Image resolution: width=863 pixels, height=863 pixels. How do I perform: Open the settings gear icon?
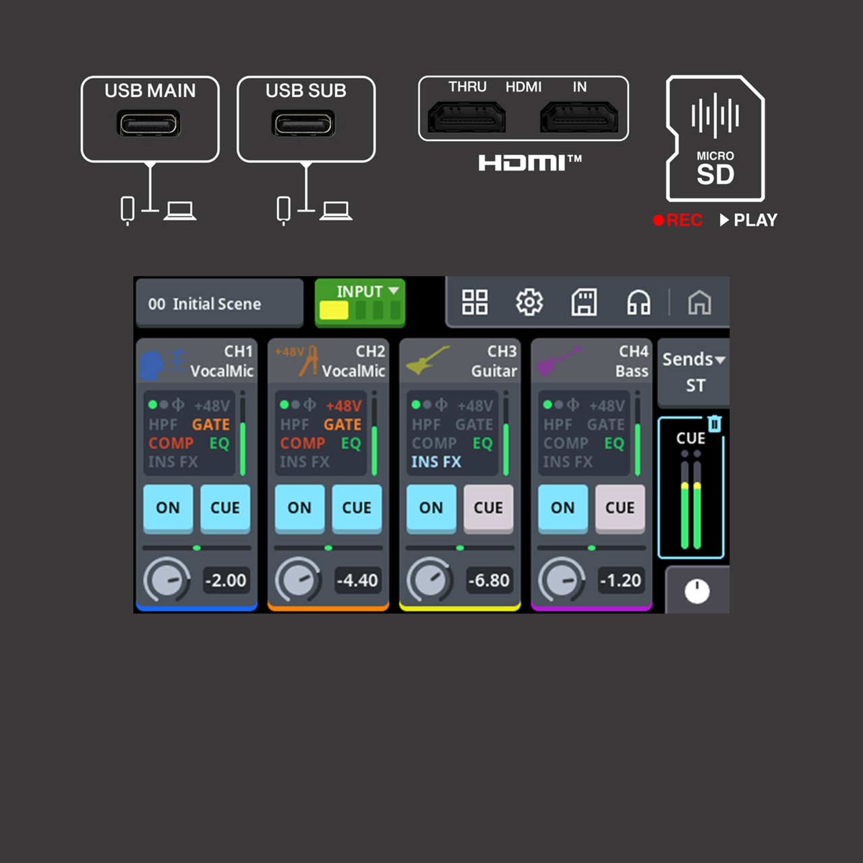tap(529, 302)
